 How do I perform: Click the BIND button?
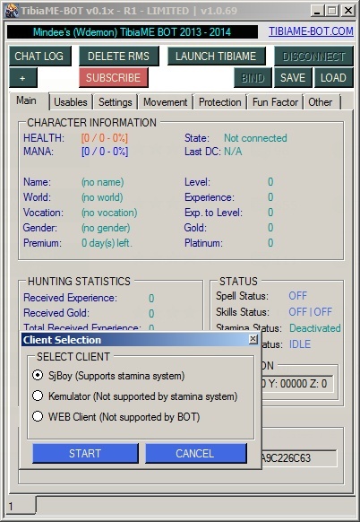253,77
